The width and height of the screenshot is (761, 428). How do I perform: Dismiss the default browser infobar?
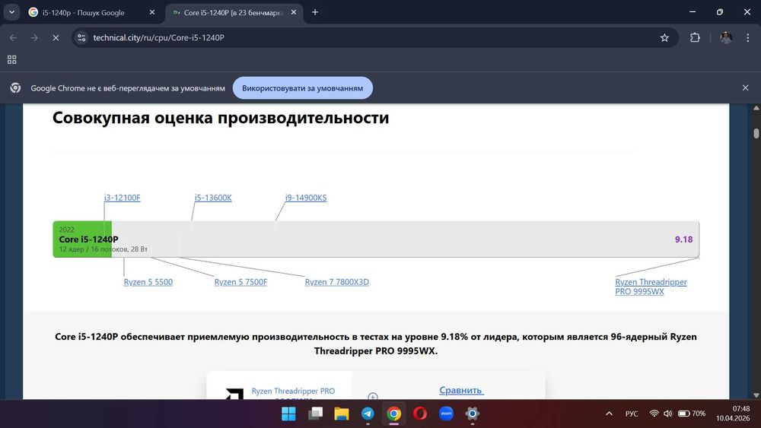pos(746,87)
